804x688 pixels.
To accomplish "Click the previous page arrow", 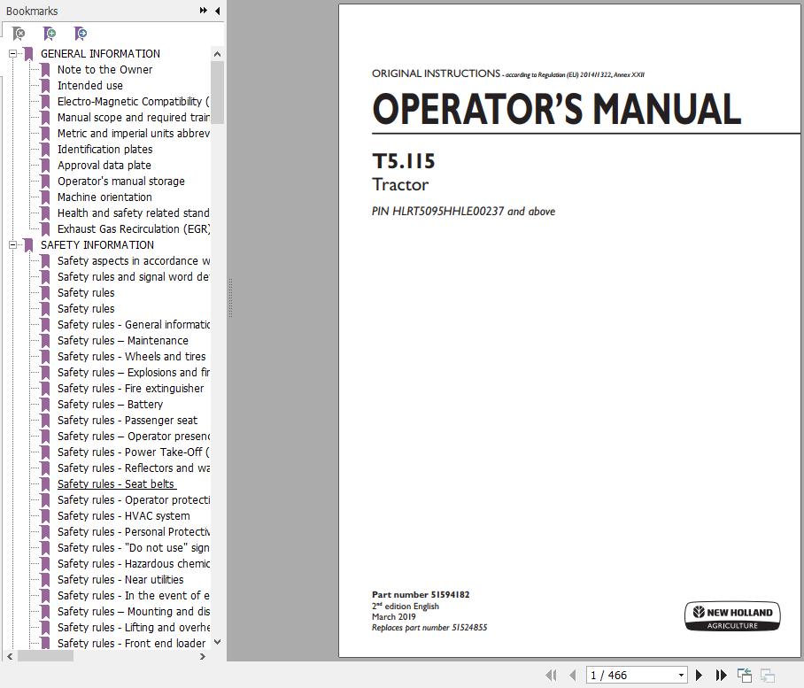I will point(572,675).
